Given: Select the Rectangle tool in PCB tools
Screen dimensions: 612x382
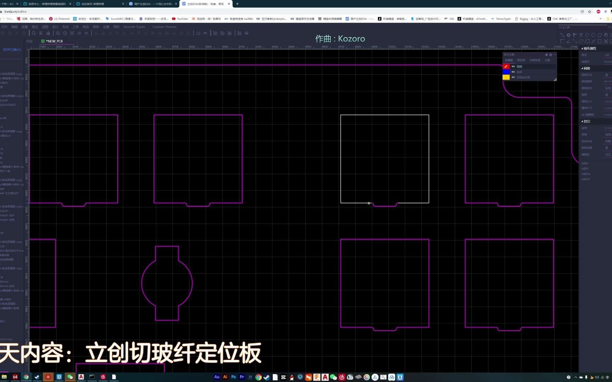Looking at the screenshot, I should point(599,41).
